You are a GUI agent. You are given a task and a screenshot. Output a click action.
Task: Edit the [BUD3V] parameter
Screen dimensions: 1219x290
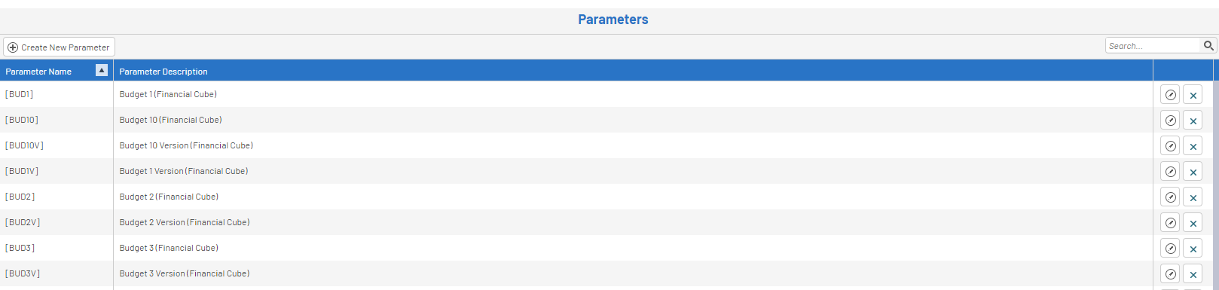pos(1170,274)
